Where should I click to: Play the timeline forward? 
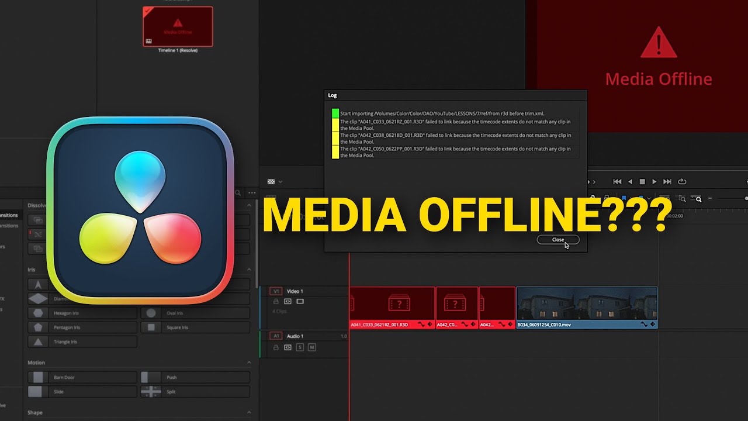tap(654, 182)
